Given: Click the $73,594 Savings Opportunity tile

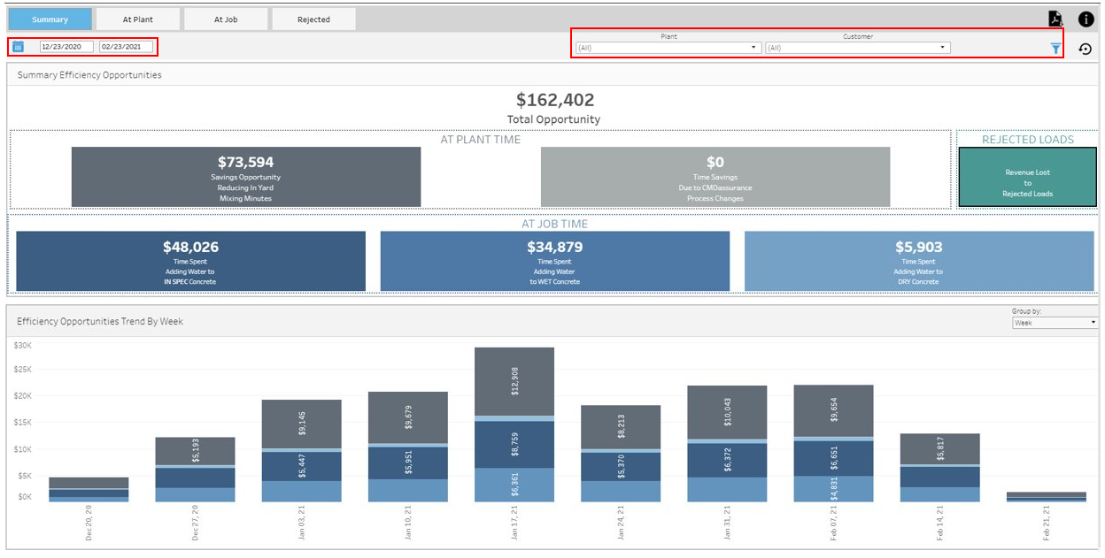Looking at the screenshot, I should (x=246, y=177).
